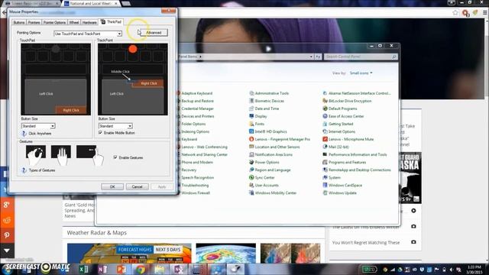Screen dimensions: 489x275
Task: Switch to Pointer Options tab
Action: click(54, 22)
